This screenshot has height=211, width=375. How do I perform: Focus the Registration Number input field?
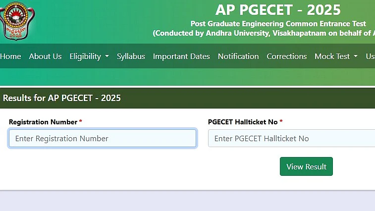103,138
